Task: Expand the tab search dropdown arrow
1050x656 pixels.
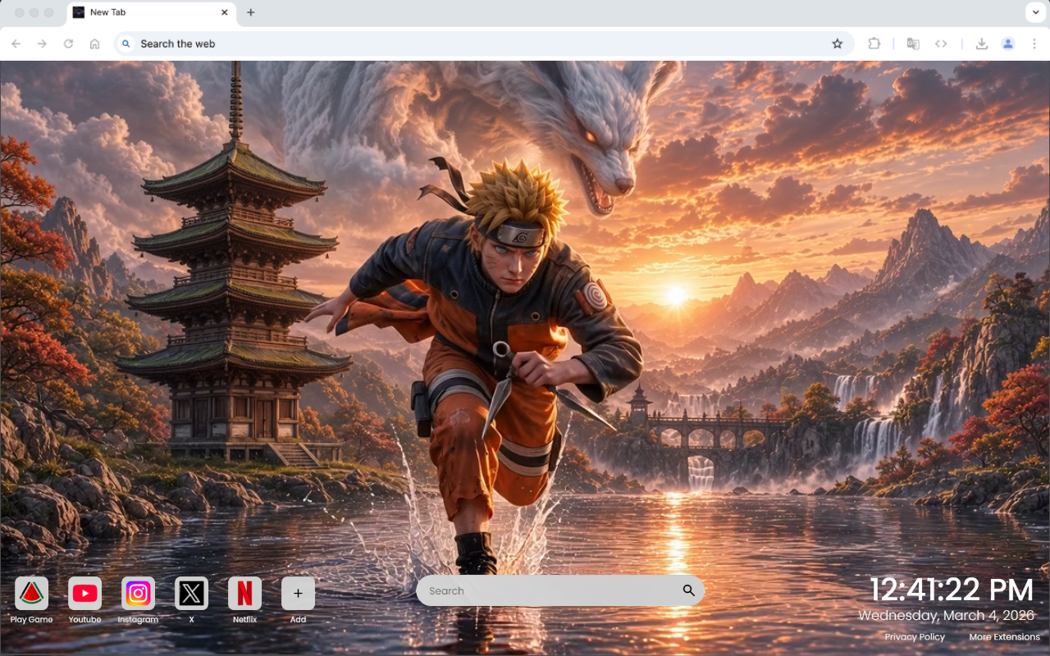Action: pyautogui.click(x=1034, y=12)
